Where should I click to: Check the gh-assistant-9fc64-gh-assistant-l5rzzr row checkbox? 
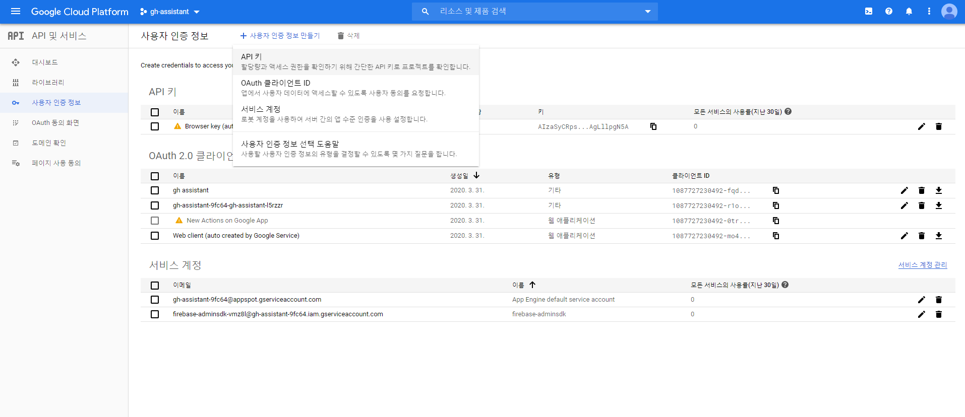point(155,205)
